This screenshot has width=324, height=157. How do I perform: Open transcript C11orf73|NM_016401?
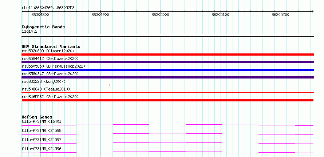42,121
